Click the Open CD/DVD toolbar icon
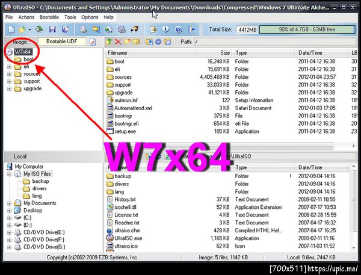 [39, 29]
